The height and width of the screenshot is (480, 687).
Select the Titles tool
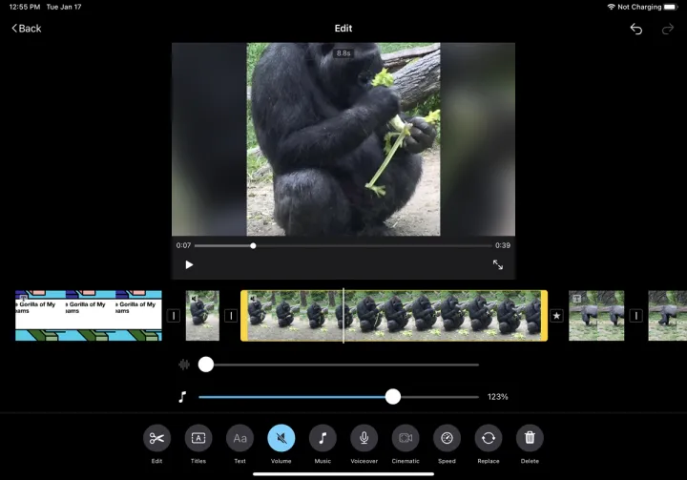coord(198,438)
